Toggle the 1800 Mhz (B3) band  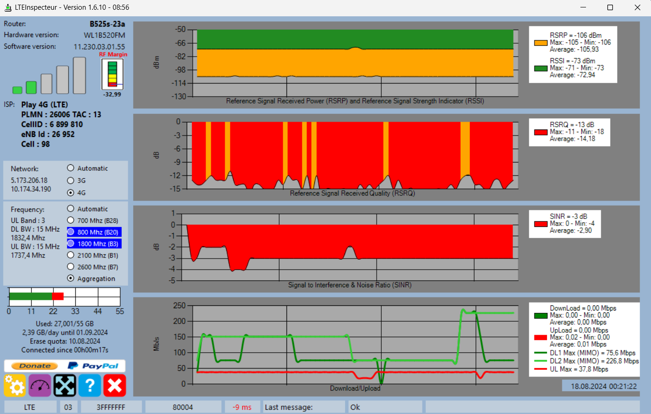tap(94, 244)
